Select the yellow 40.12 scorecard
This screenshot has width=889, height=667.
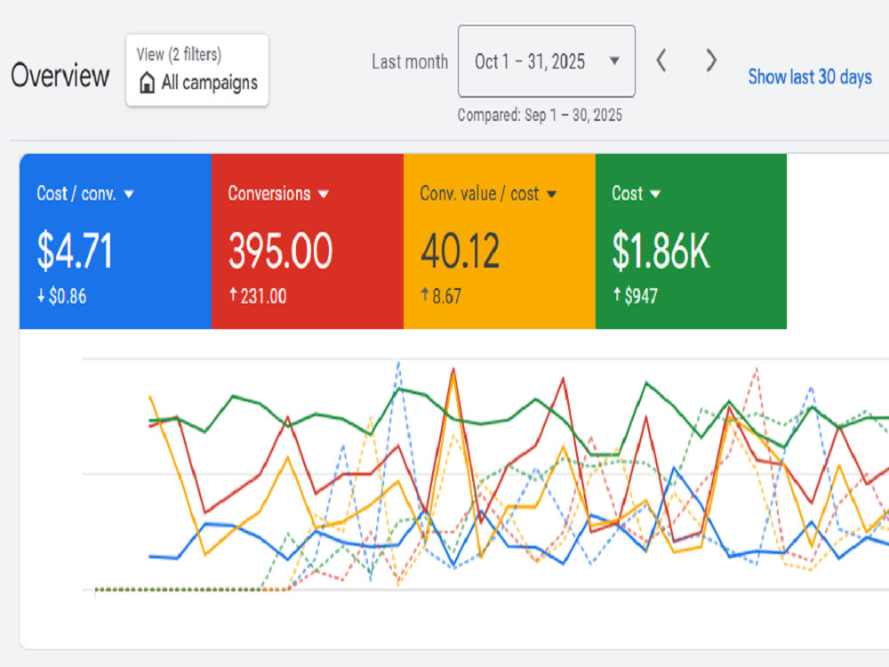tap(499, 241)
